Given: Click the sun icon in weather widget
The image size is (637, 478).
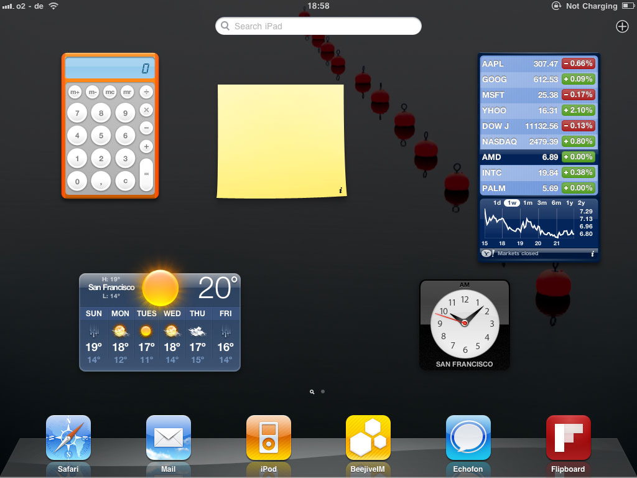Looking at the screenshot, I should pos(160,288).
